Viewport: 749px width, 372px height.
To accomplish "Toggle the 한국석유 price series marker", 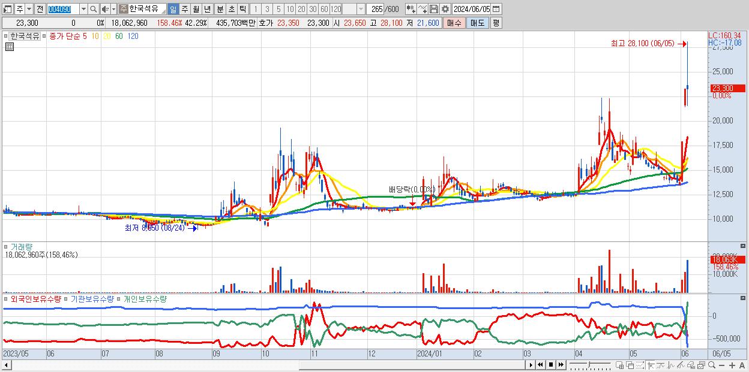I will tap(7, 36).
